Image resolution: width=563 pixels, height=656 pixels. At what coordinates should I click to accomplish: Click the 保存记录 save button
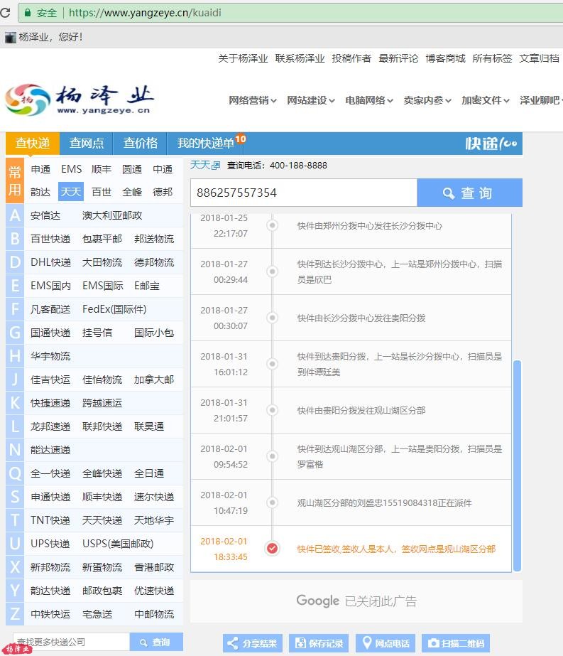tap(319, 643)
